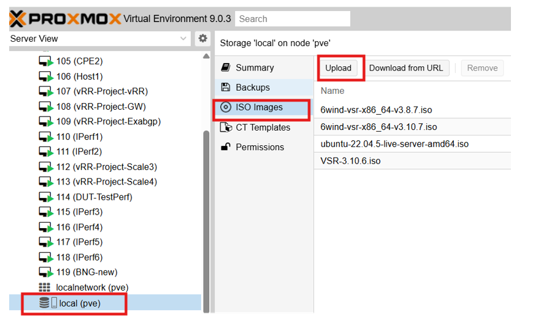Open the gear settings button
The image size is (541, 328).
203,38
